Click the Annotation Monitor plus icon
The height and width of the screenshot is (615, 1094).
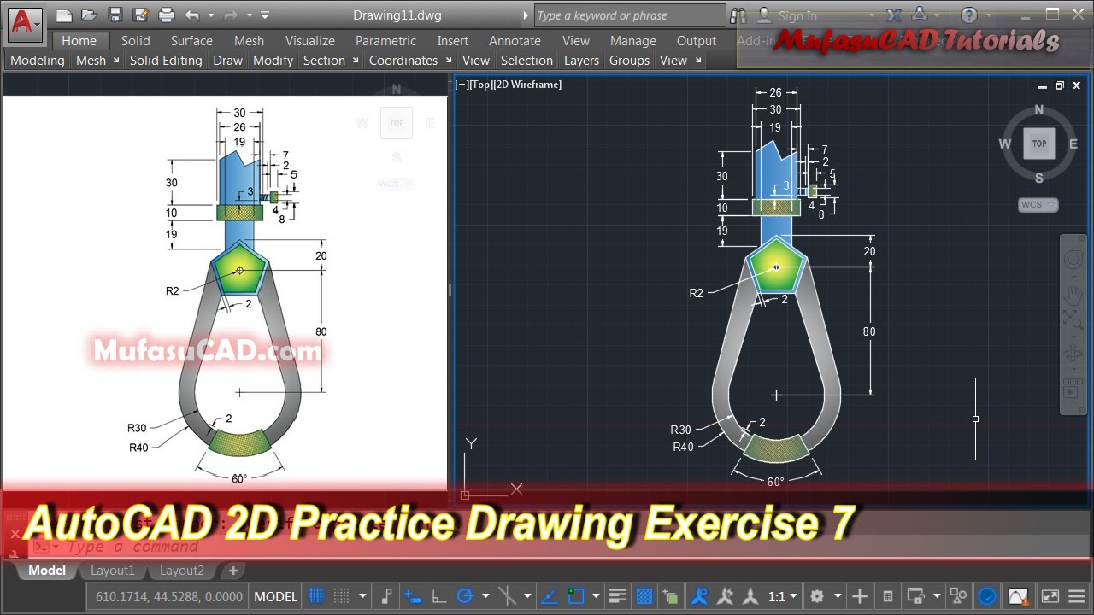pos(859,596)
